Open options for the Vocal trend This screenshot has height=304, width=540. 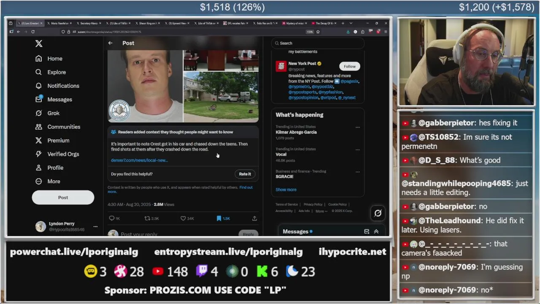pyautogui.click(x=357, y=149)
